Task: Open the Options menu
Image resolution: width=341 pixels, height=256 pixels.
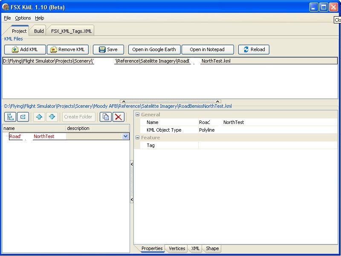Action: 23,18
